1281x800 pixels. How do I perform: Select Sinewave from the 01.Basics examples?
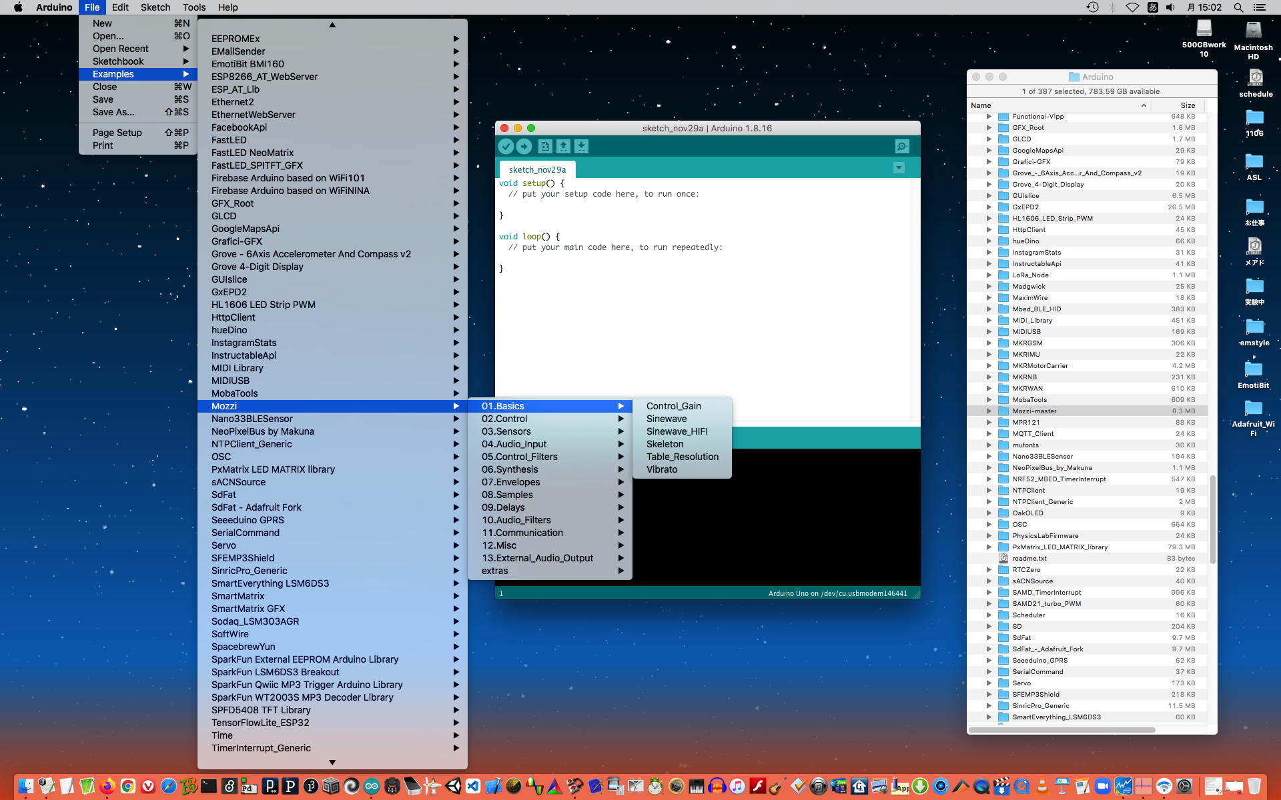666,419
